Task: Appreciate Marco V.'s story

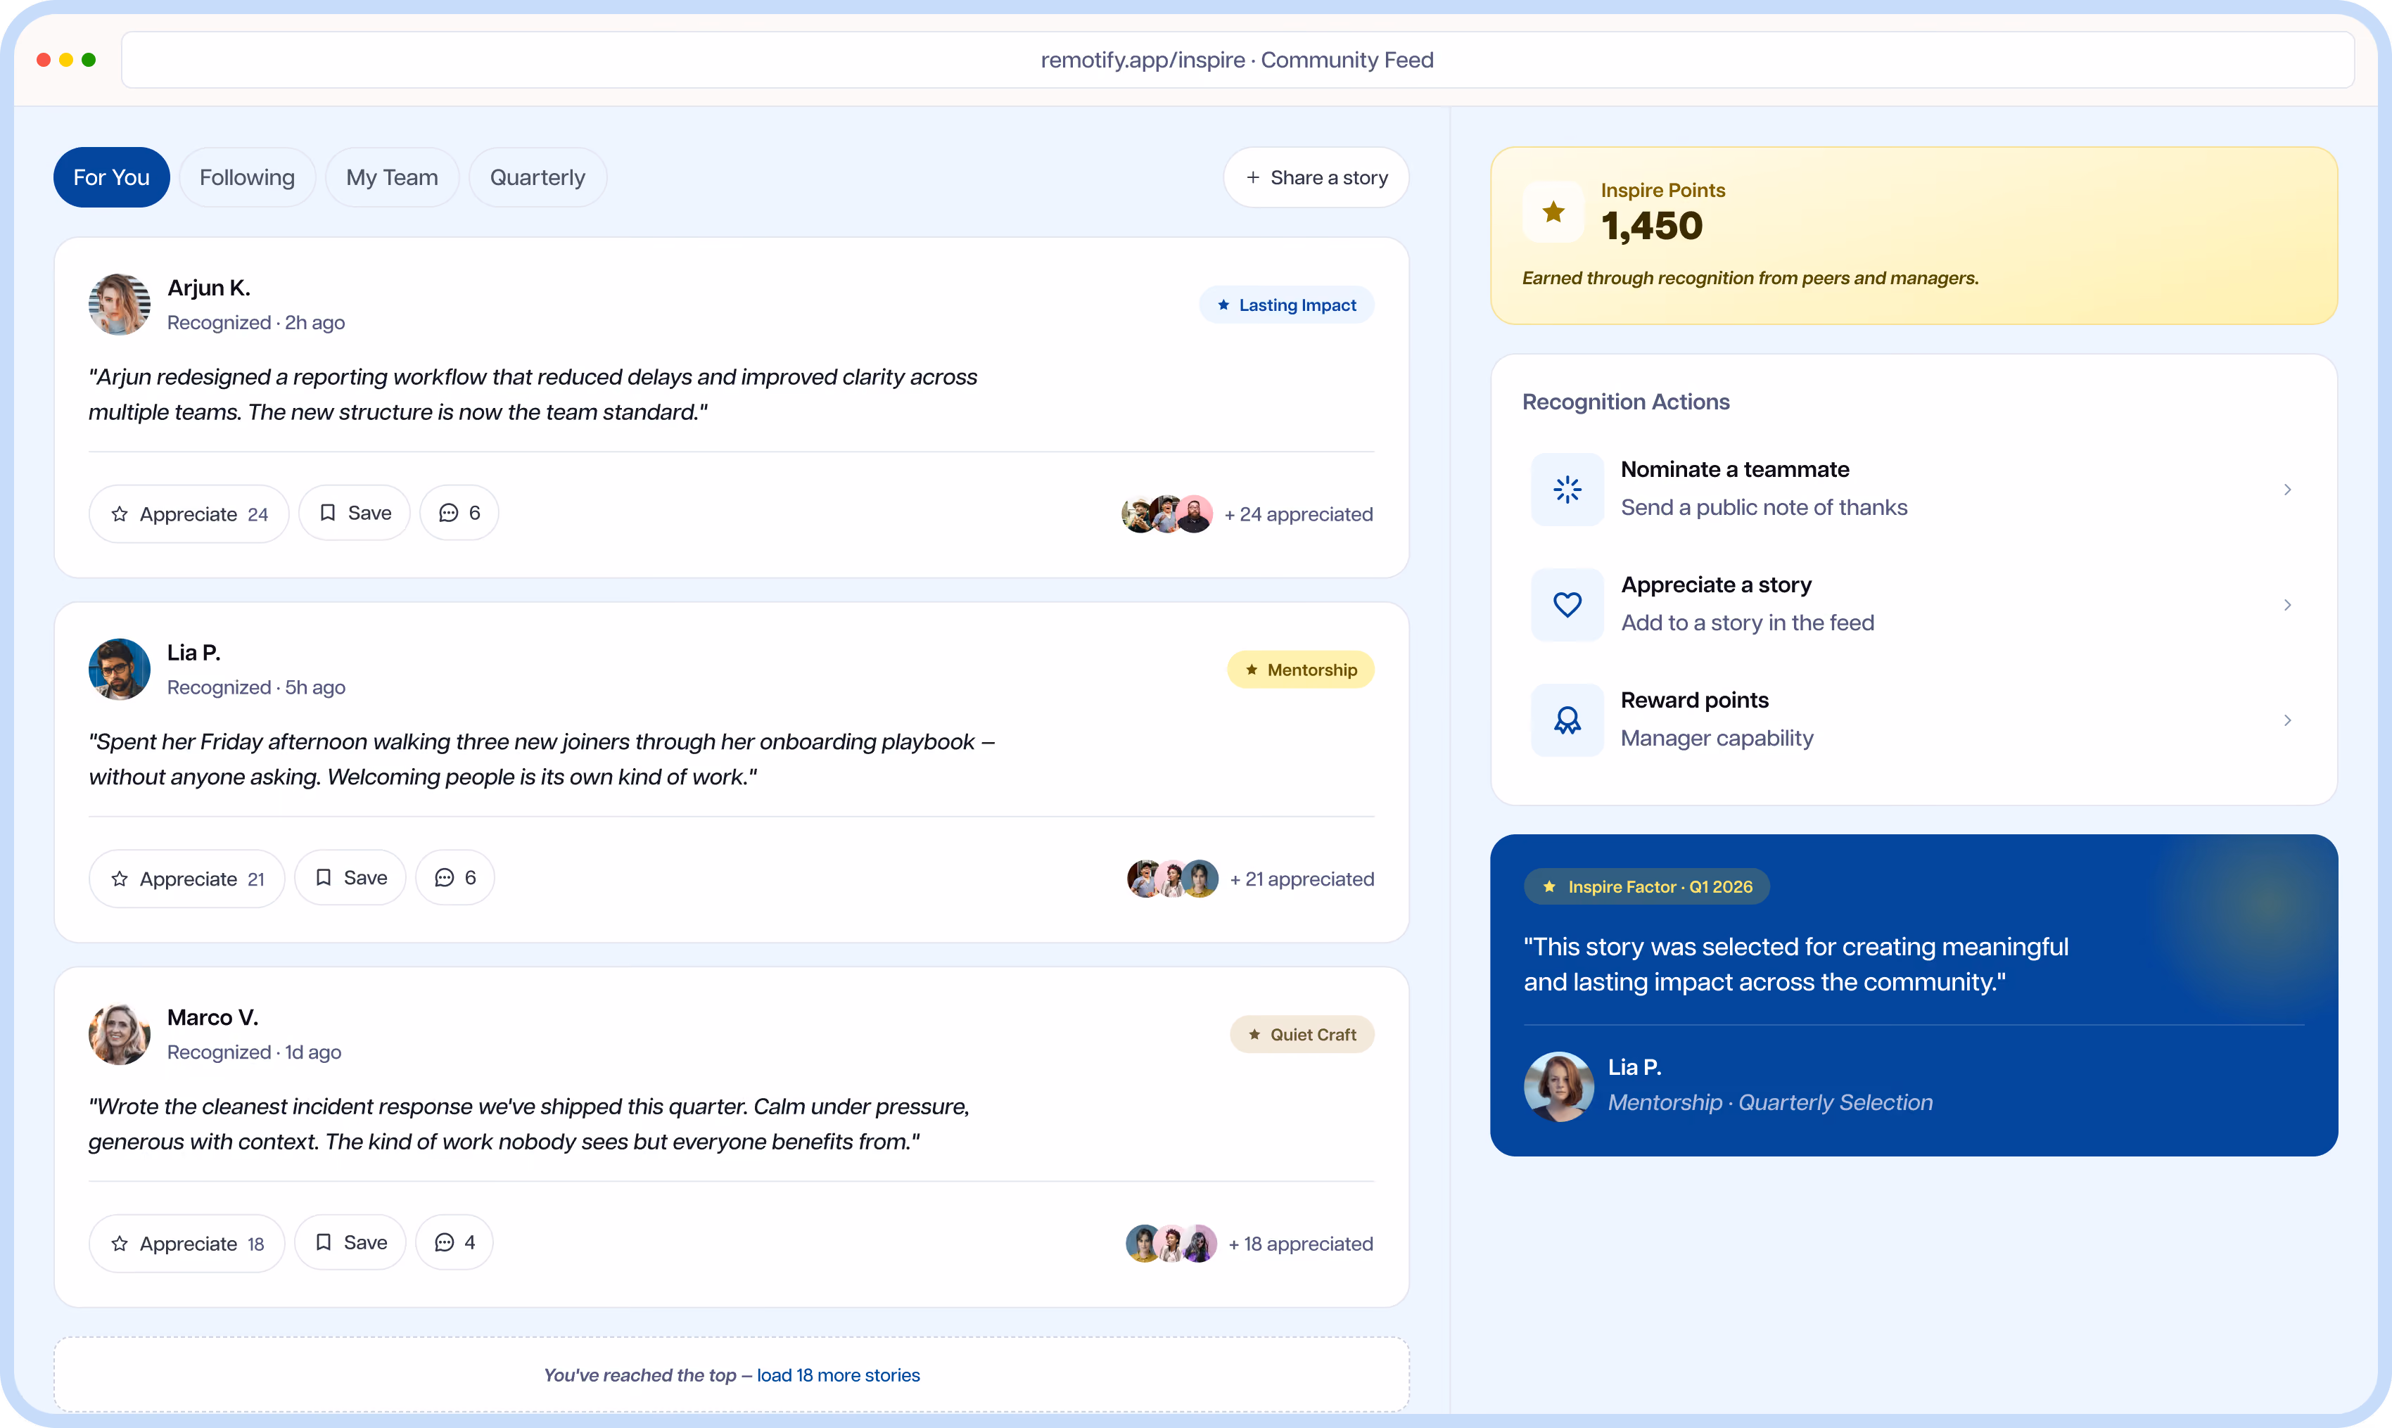Action: [186, 1243]
